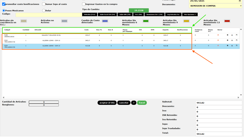Open info icon for ALLEGRA 120MG row

point(227,40)
